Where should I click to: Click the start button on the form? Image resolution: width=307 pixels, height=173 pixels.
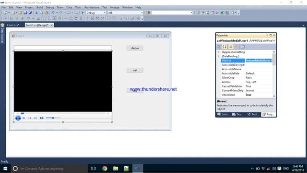135,70
